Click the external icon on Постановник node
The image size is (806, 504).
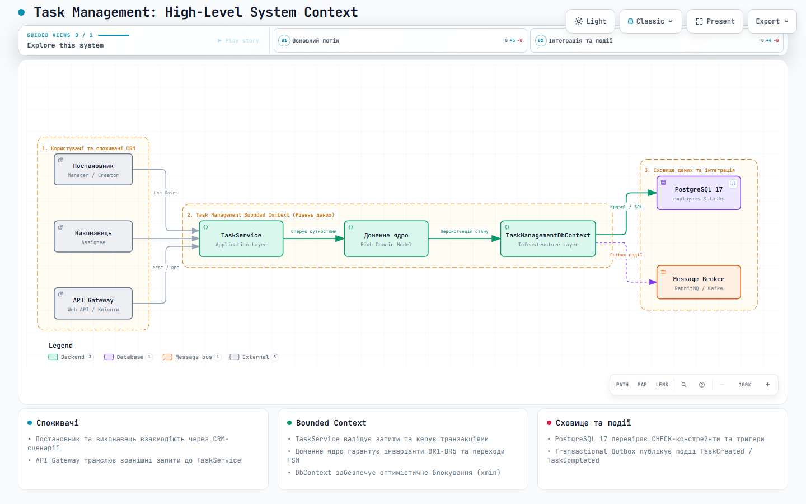pyautogui.click(x=60, y=160)
